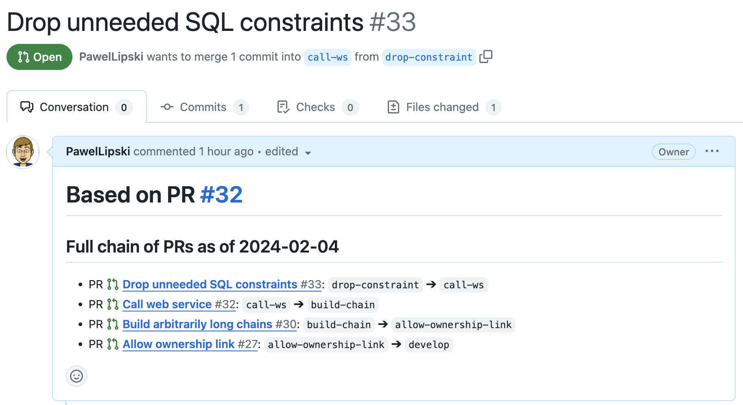Switch to the Commits tab
This screenshot has height=405, width=743.
[x=204, y=107]
